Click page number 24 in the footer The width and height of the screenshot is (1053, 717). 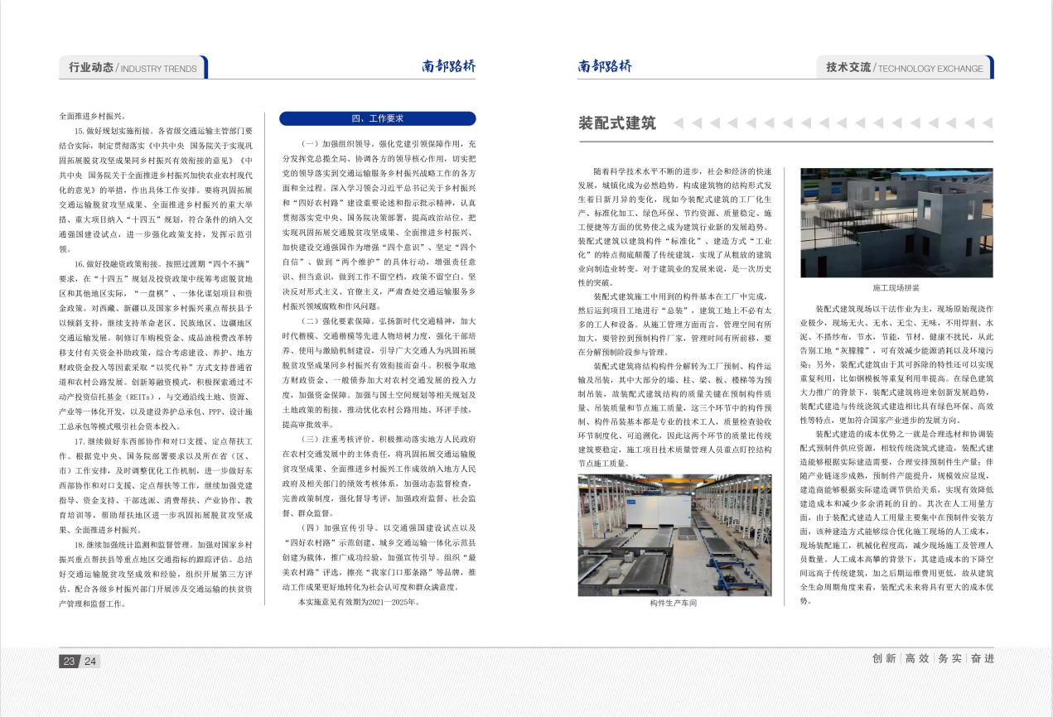tap(90, 661)
